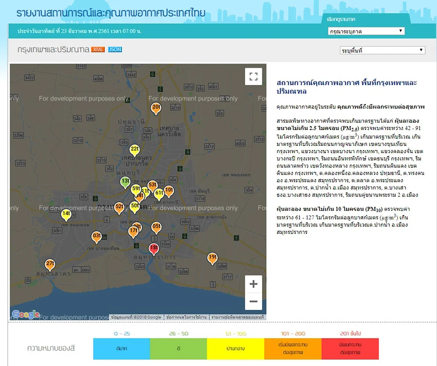This screenshot has width=437, height=366.
Task: Click the orange 20t station marker
Action: tap(156, 108)
